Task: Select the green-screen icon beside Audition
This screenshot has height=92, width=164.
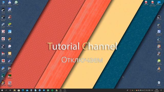Action: pos(10,76)
